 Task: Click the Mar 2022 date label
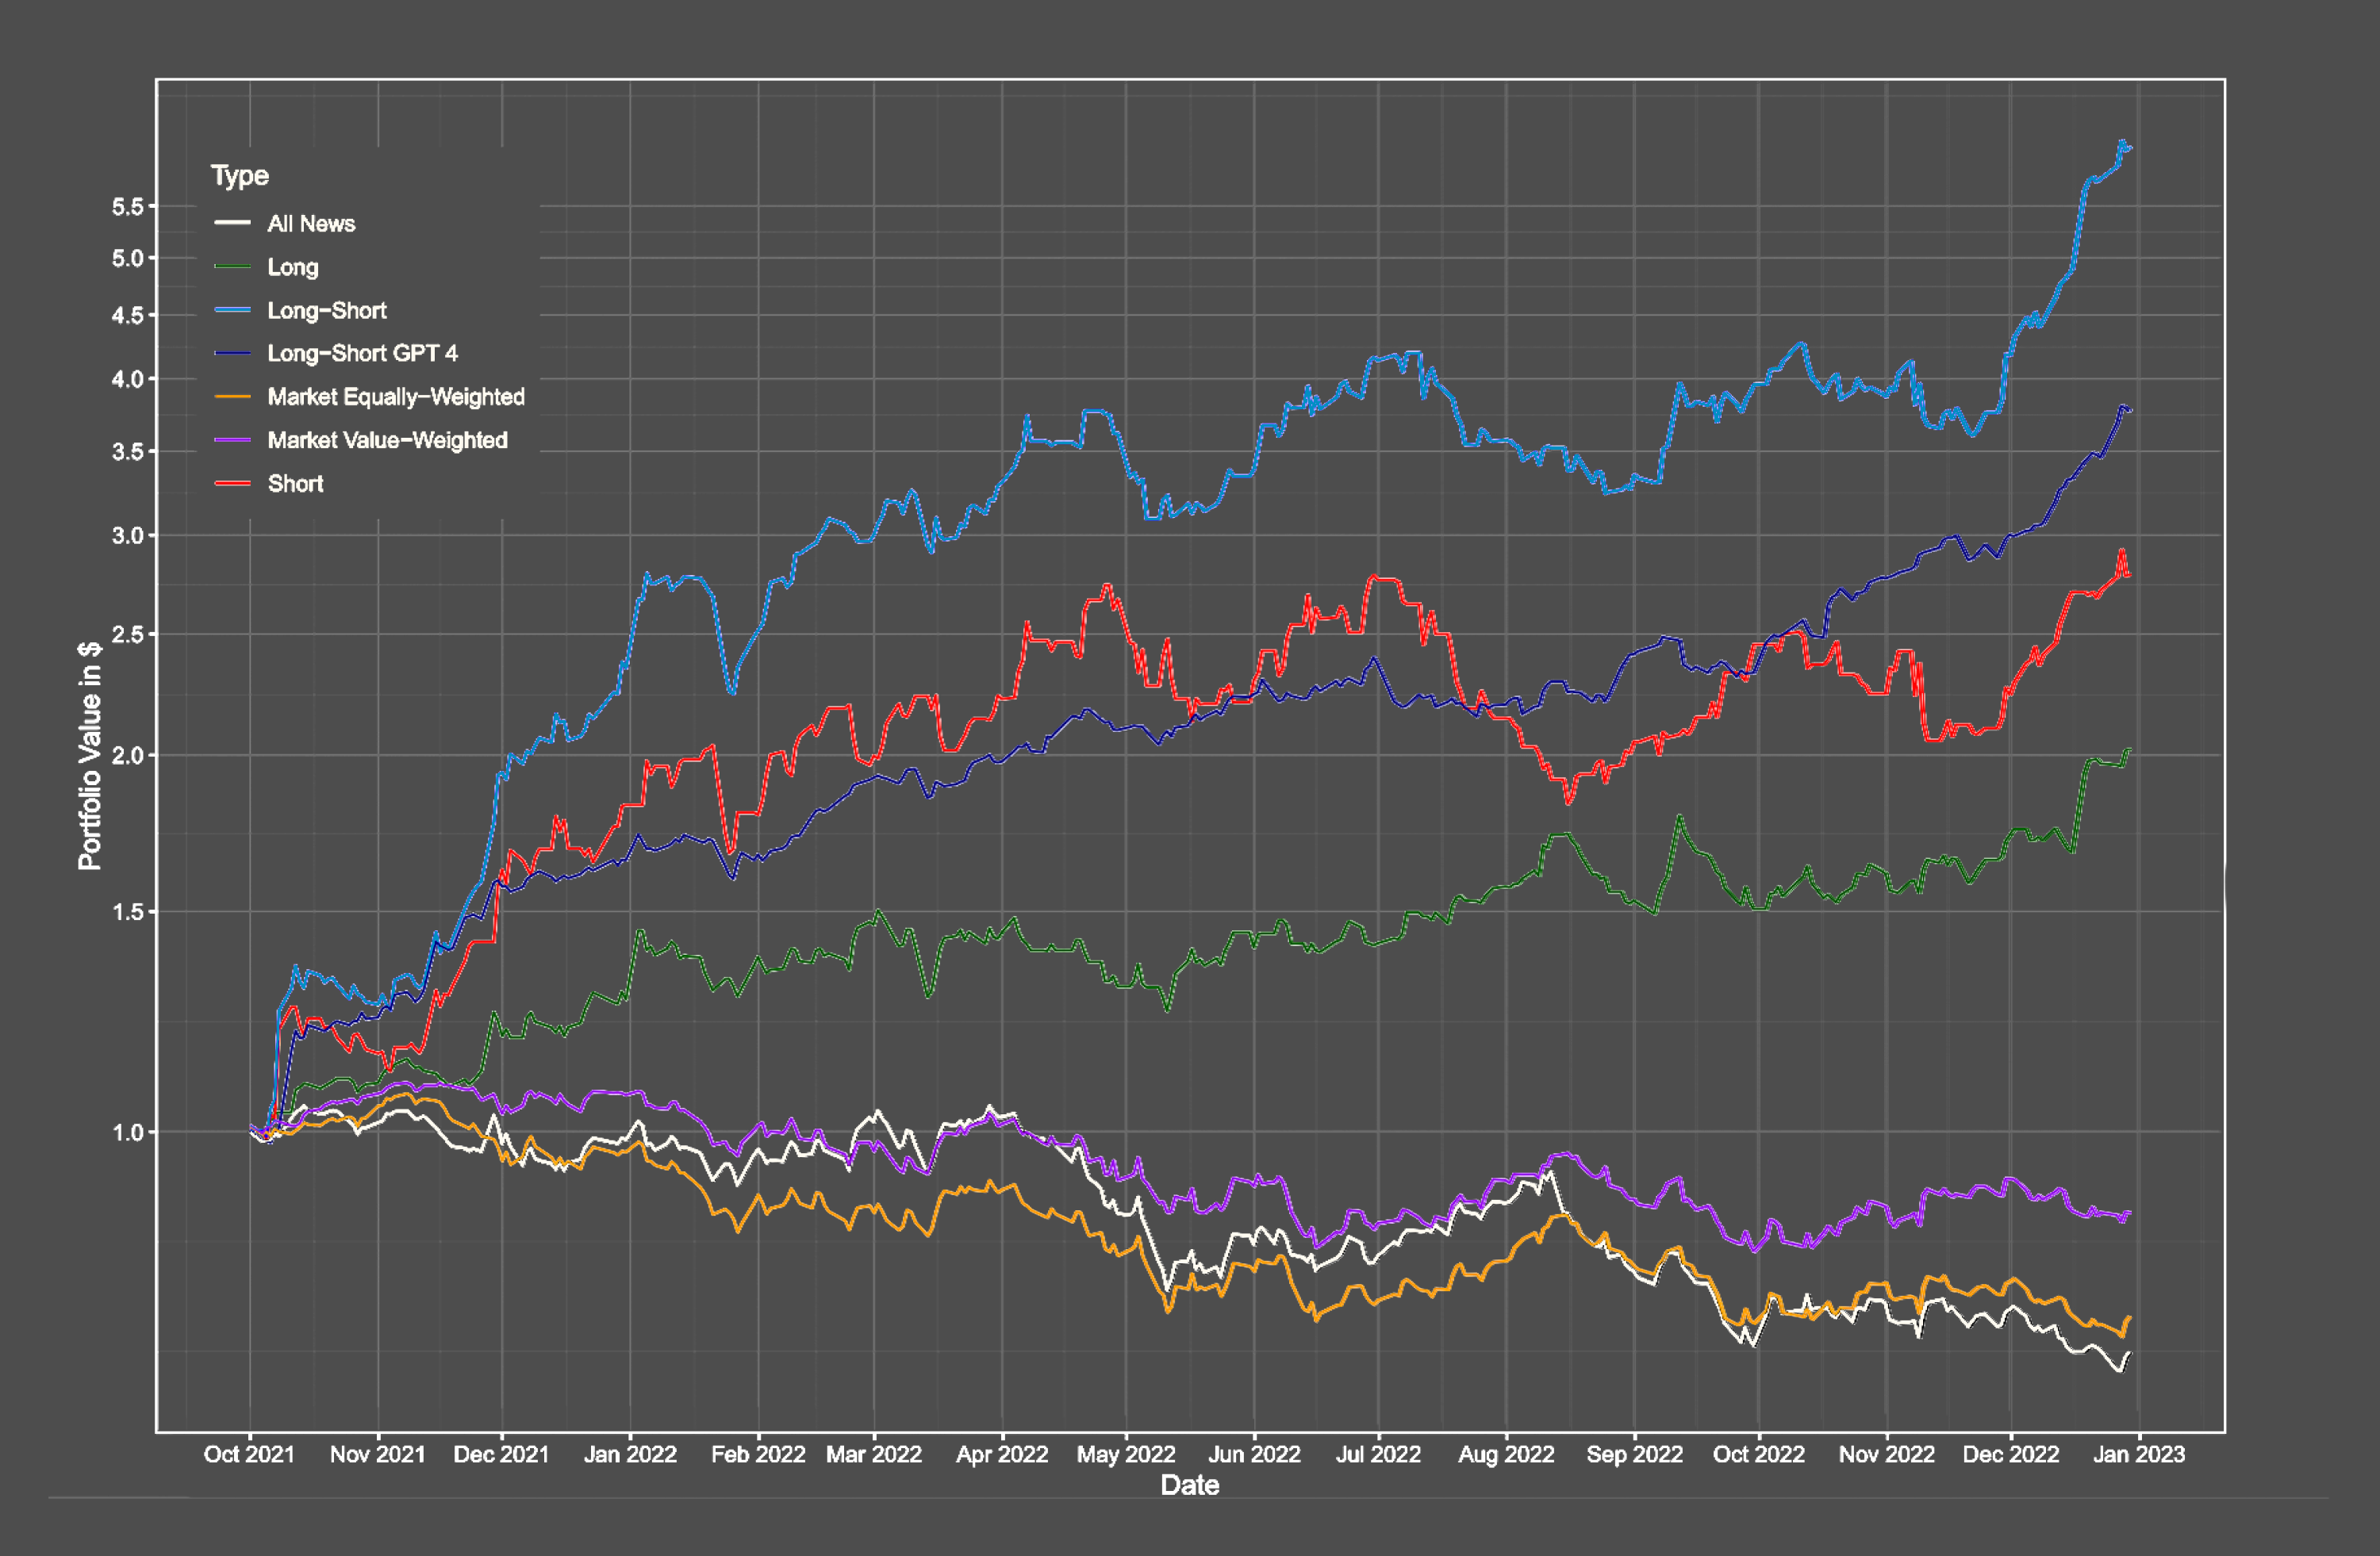point(873,1454)
